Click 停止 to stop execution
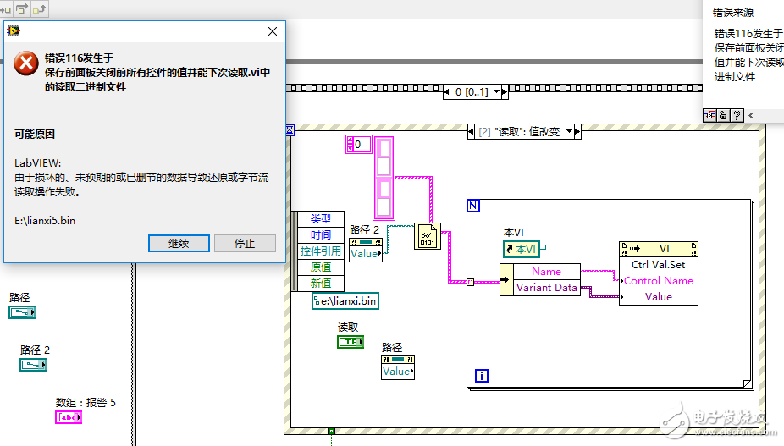The height and width of the screenshot is (446, 784). (245, 244)
